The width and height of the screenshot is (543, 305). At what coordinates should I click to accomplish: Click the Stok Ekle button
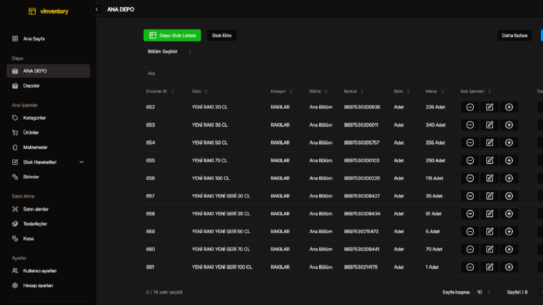click(x=222, y=36)
